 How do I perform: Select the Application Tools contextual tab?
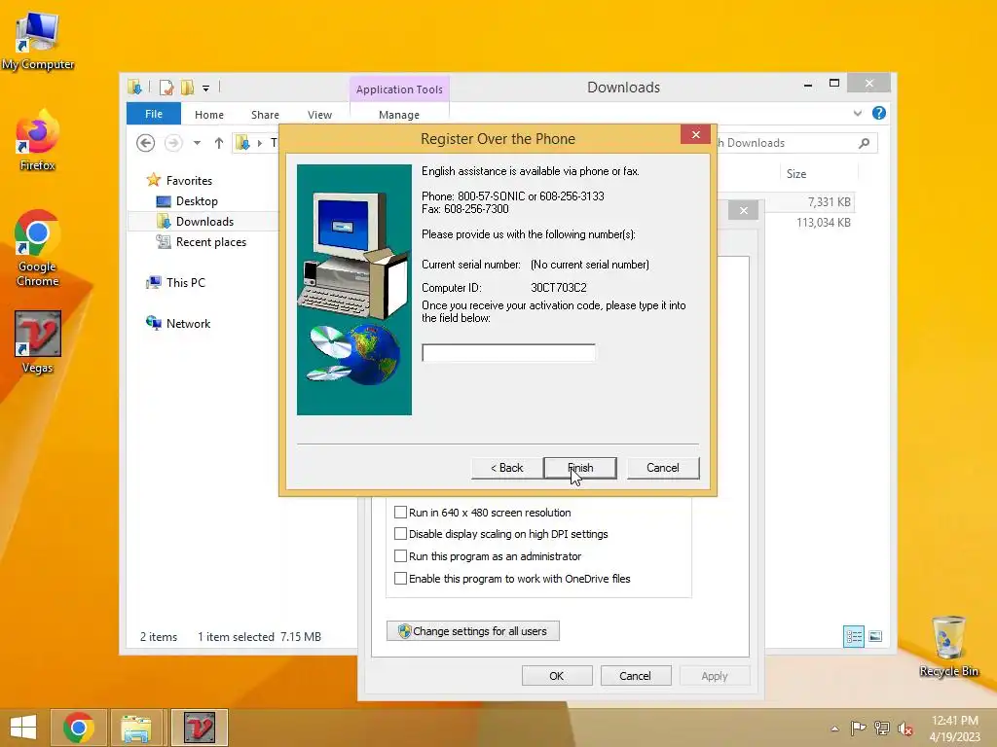399,89
